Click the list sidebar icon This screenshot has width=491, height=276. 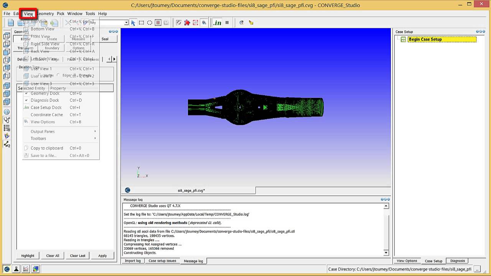point(7,128)
